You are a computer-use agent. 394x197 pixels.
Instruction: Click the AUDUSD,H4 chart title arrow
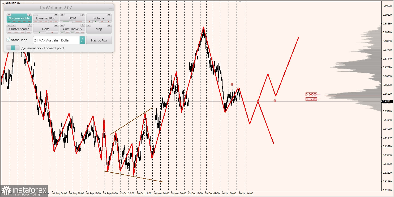[x=3, y=3]
